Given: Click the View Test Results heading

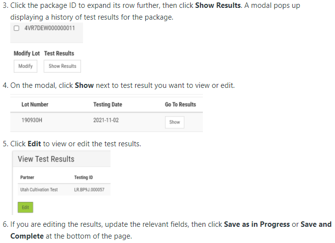Looking at the screenshot, I should (46, 159).
